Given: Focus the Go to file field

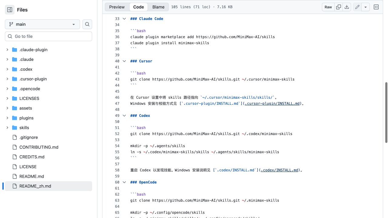Looking at the screenshot, I should pos(48,36).
